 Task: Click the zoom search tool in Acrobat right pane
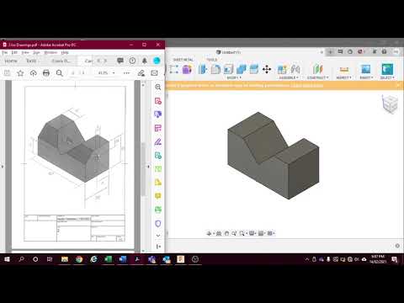pos(158,87)
